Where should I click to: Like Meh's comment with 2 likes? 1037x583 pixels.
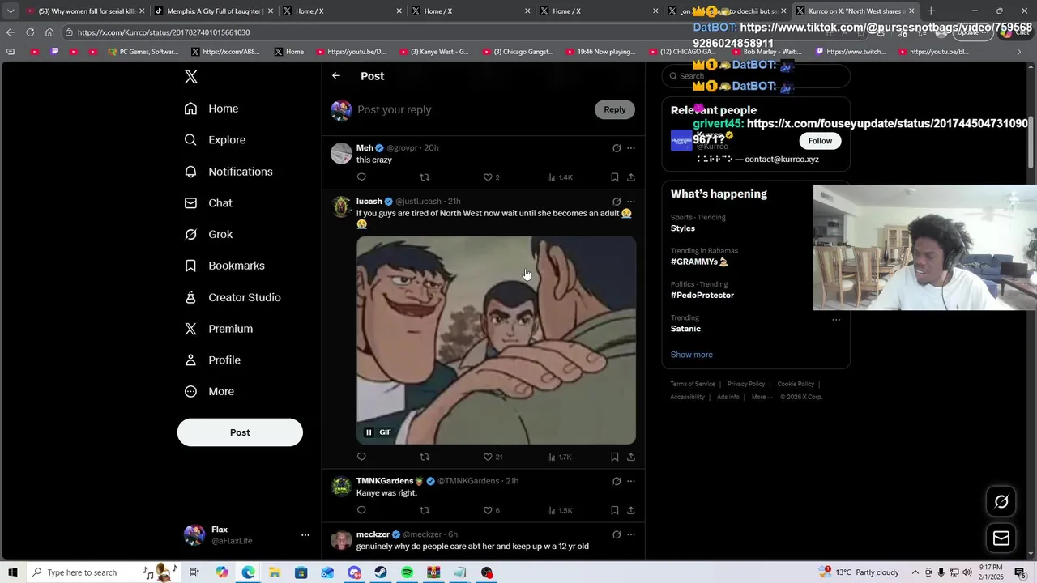tap(491, 177)
